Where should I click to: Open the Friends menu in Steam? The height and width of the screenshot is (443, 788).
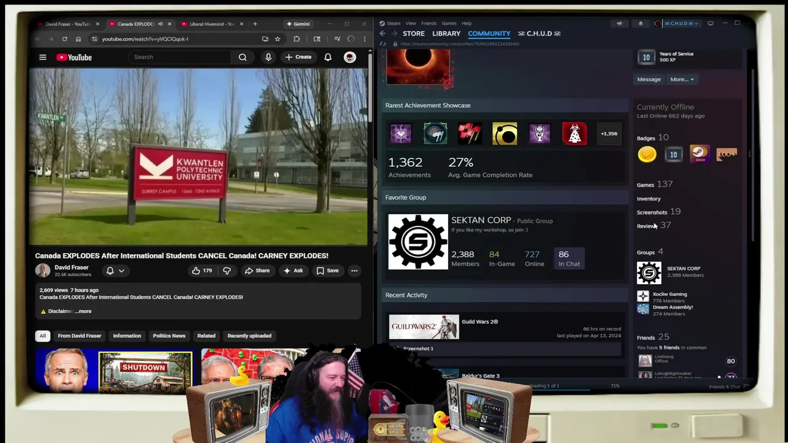[429, 23]
